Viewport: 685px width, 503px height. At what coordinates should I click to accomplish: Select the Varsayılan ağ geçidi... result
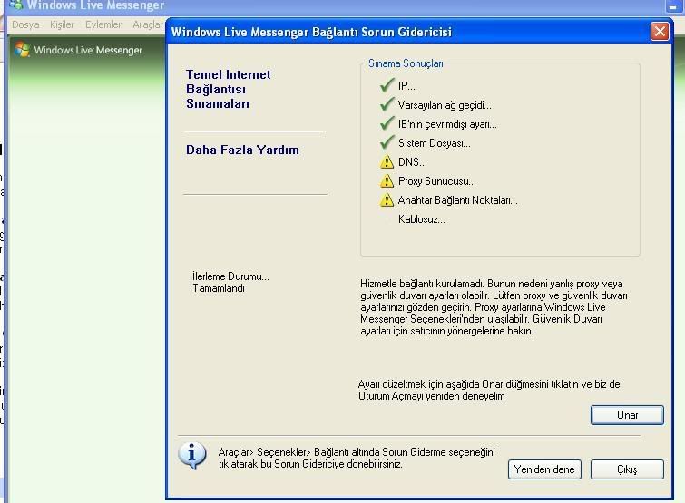(445, 105)
